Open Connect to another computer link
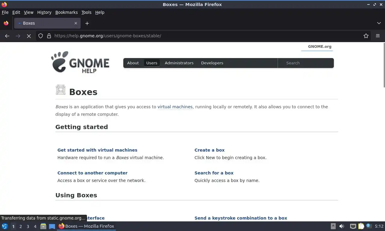The image size is (385, 231). tap(92, 173)
